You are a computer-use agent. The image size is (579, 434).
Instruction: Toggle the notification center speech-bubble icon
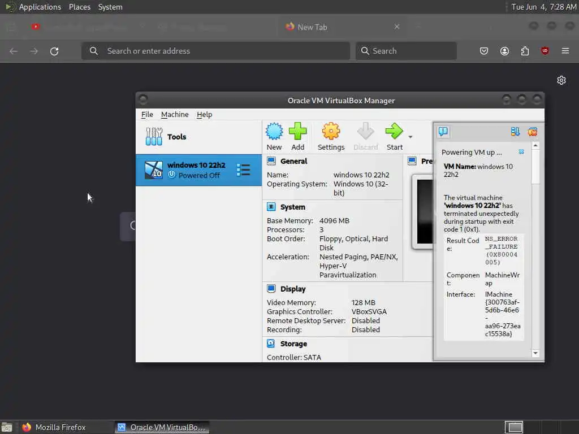443,131
